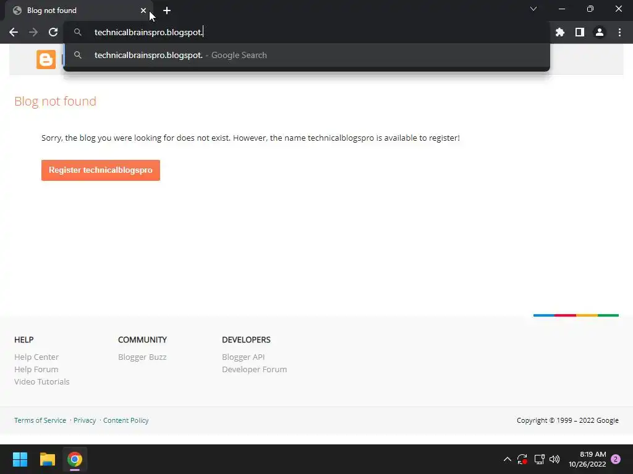Focus the address bar URL text
Screen dimensions: 633x474
click(148, 32)
